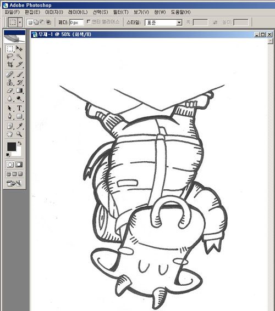This screenshot has width=275, height=311.
Task: Set Standard Screen Mode
Action: 8,174
